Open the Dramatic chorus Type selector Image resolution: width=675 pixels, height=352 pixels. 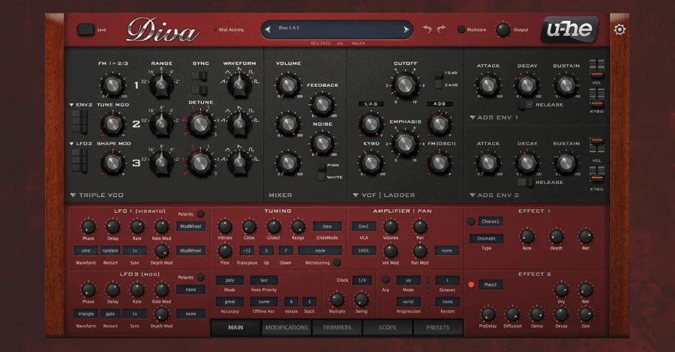tap(487, 238)
